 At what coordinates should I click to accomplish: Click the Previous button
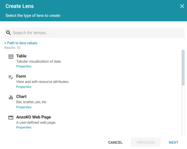click(146, 142)
